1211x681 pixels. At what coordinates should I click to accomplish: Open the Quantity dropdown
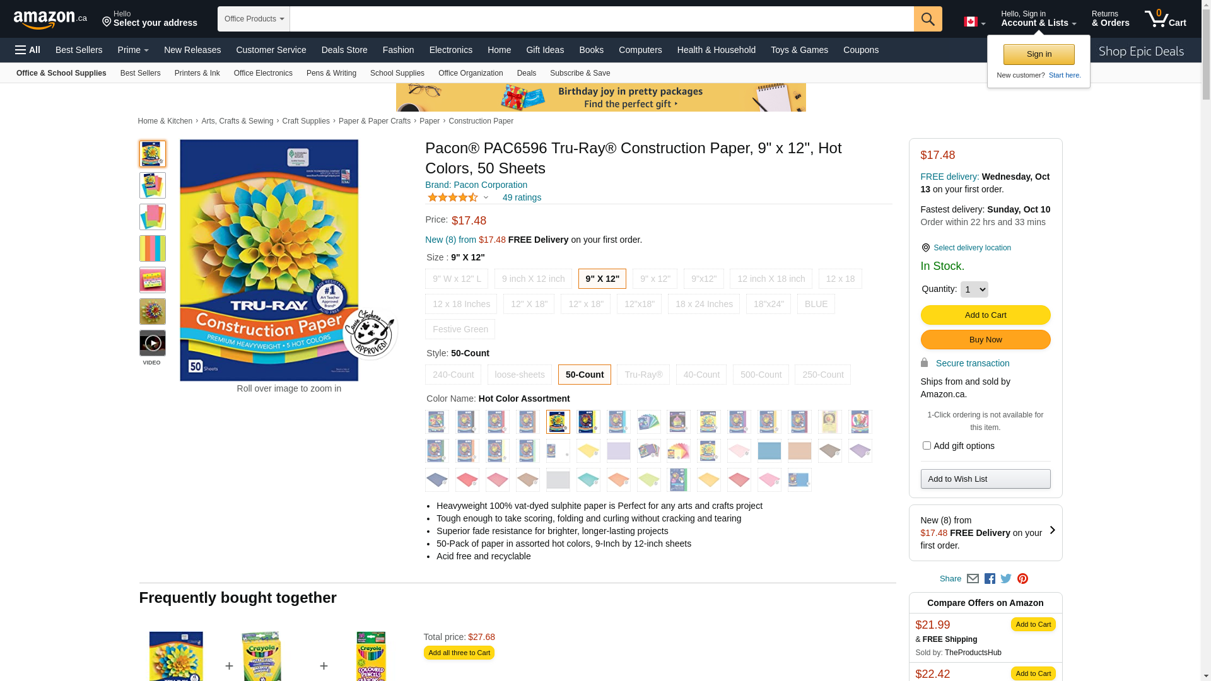[x=974, y=289]
